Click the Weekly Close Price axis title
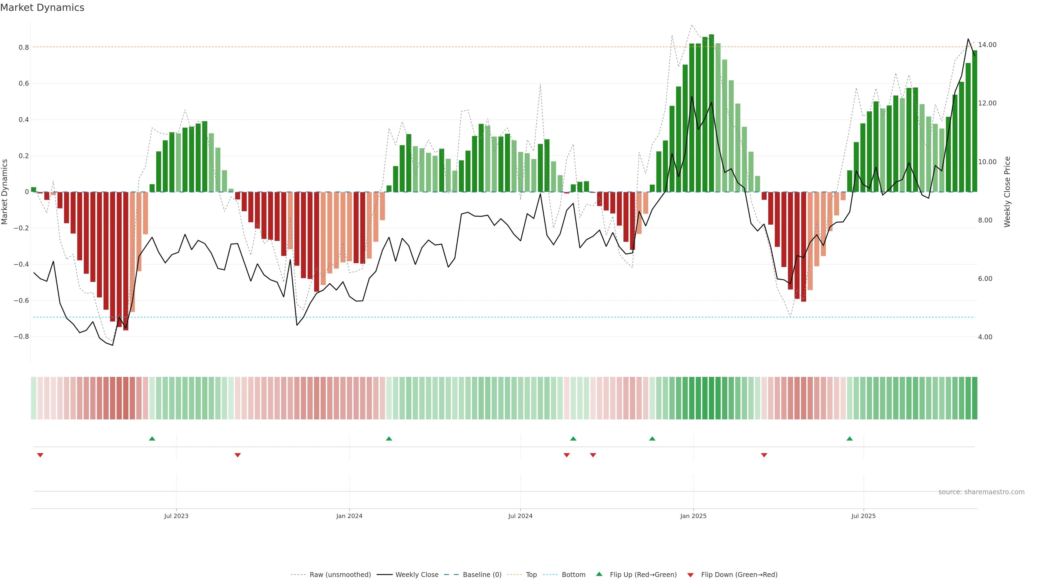Screen dimensions: 1038x584 tap(1007, 192)
